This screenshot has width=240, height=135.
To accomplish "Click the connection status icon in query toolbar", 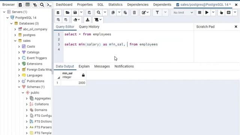I will click(58, 12).
